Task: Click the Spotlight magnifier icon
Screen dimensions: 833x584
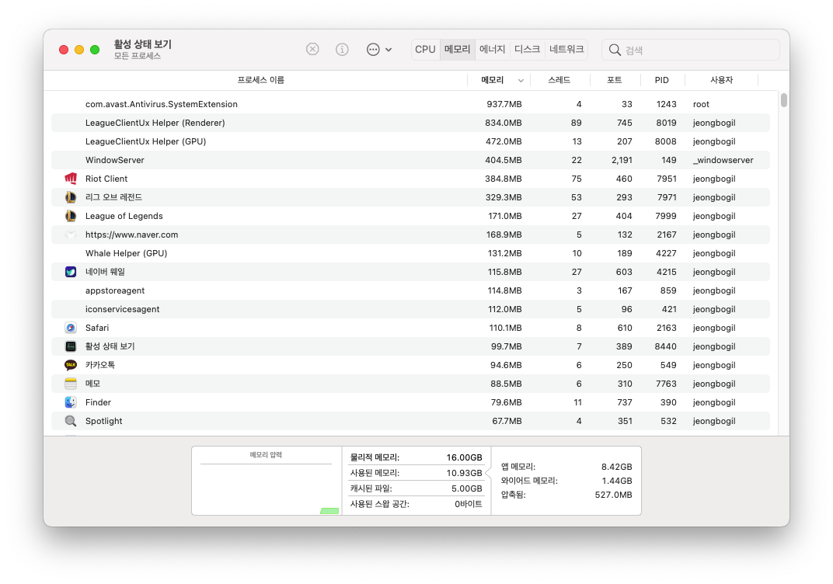Action: tap(71, 421)
